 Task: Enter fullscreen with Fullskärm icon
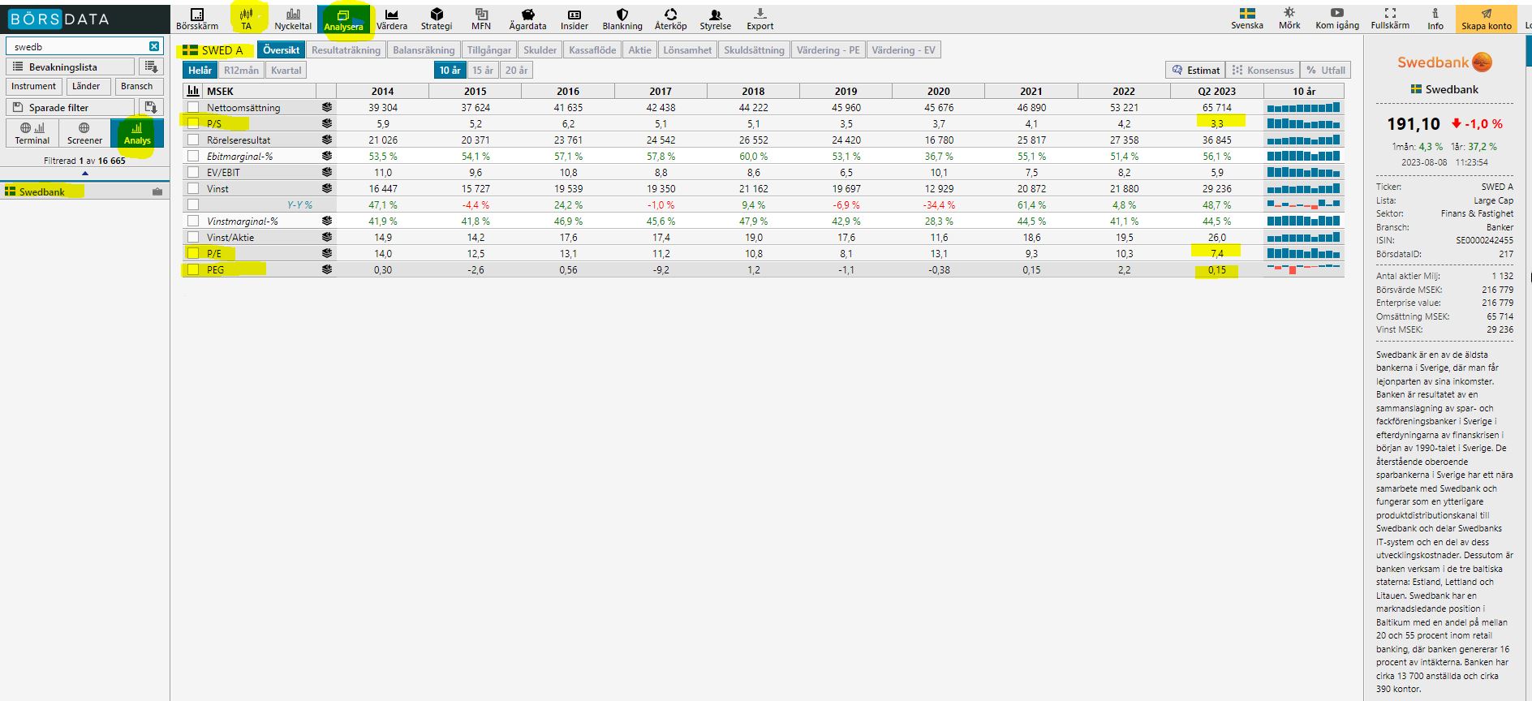[x=1390, y=19]
